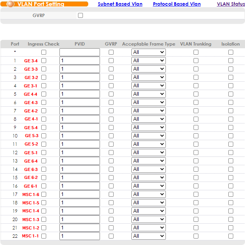245x245 pixels.
Task: Enable GVRP on port 5
Action: (111, 94)
